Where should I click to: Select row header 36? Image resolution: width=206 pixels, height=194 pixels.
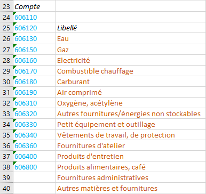tap(6, 145)
